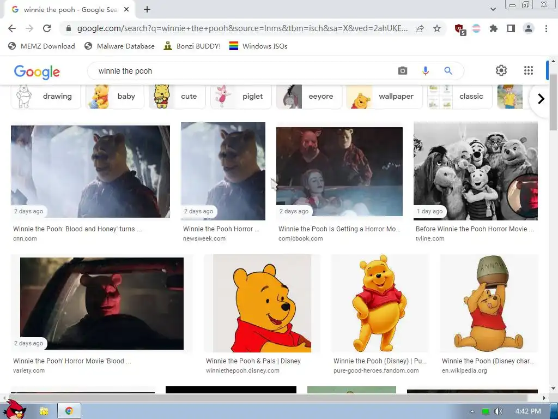The height and width of the screenshot is (419, 558).
Task: Select the Chrome taskbar button
Action: (69, 411)
